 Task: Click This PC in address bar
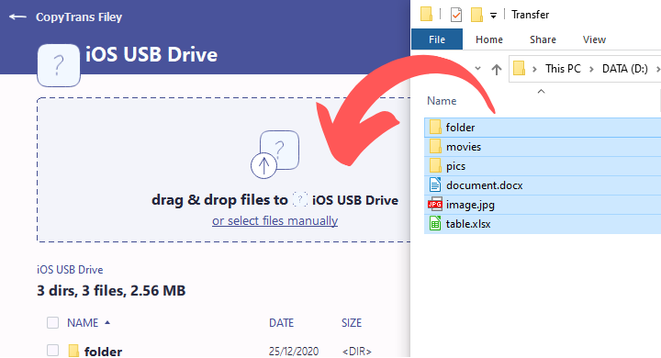pos(563,68)
